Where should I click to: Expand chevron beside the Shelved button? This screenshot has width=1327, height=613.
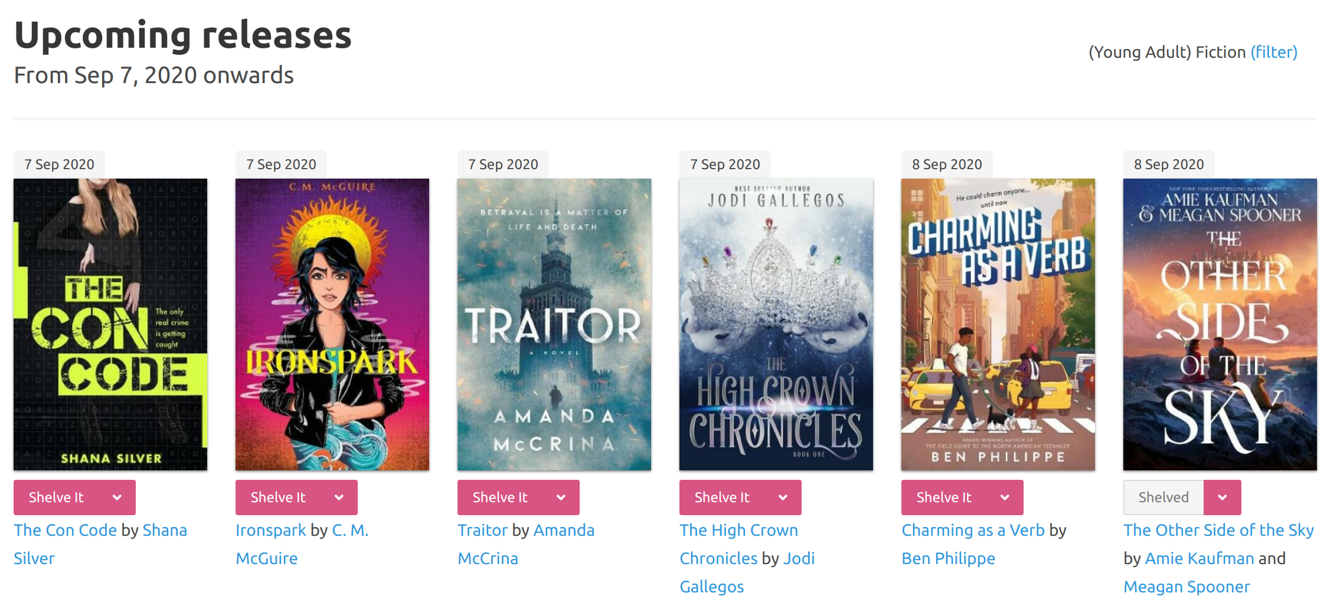point(1222,497)
